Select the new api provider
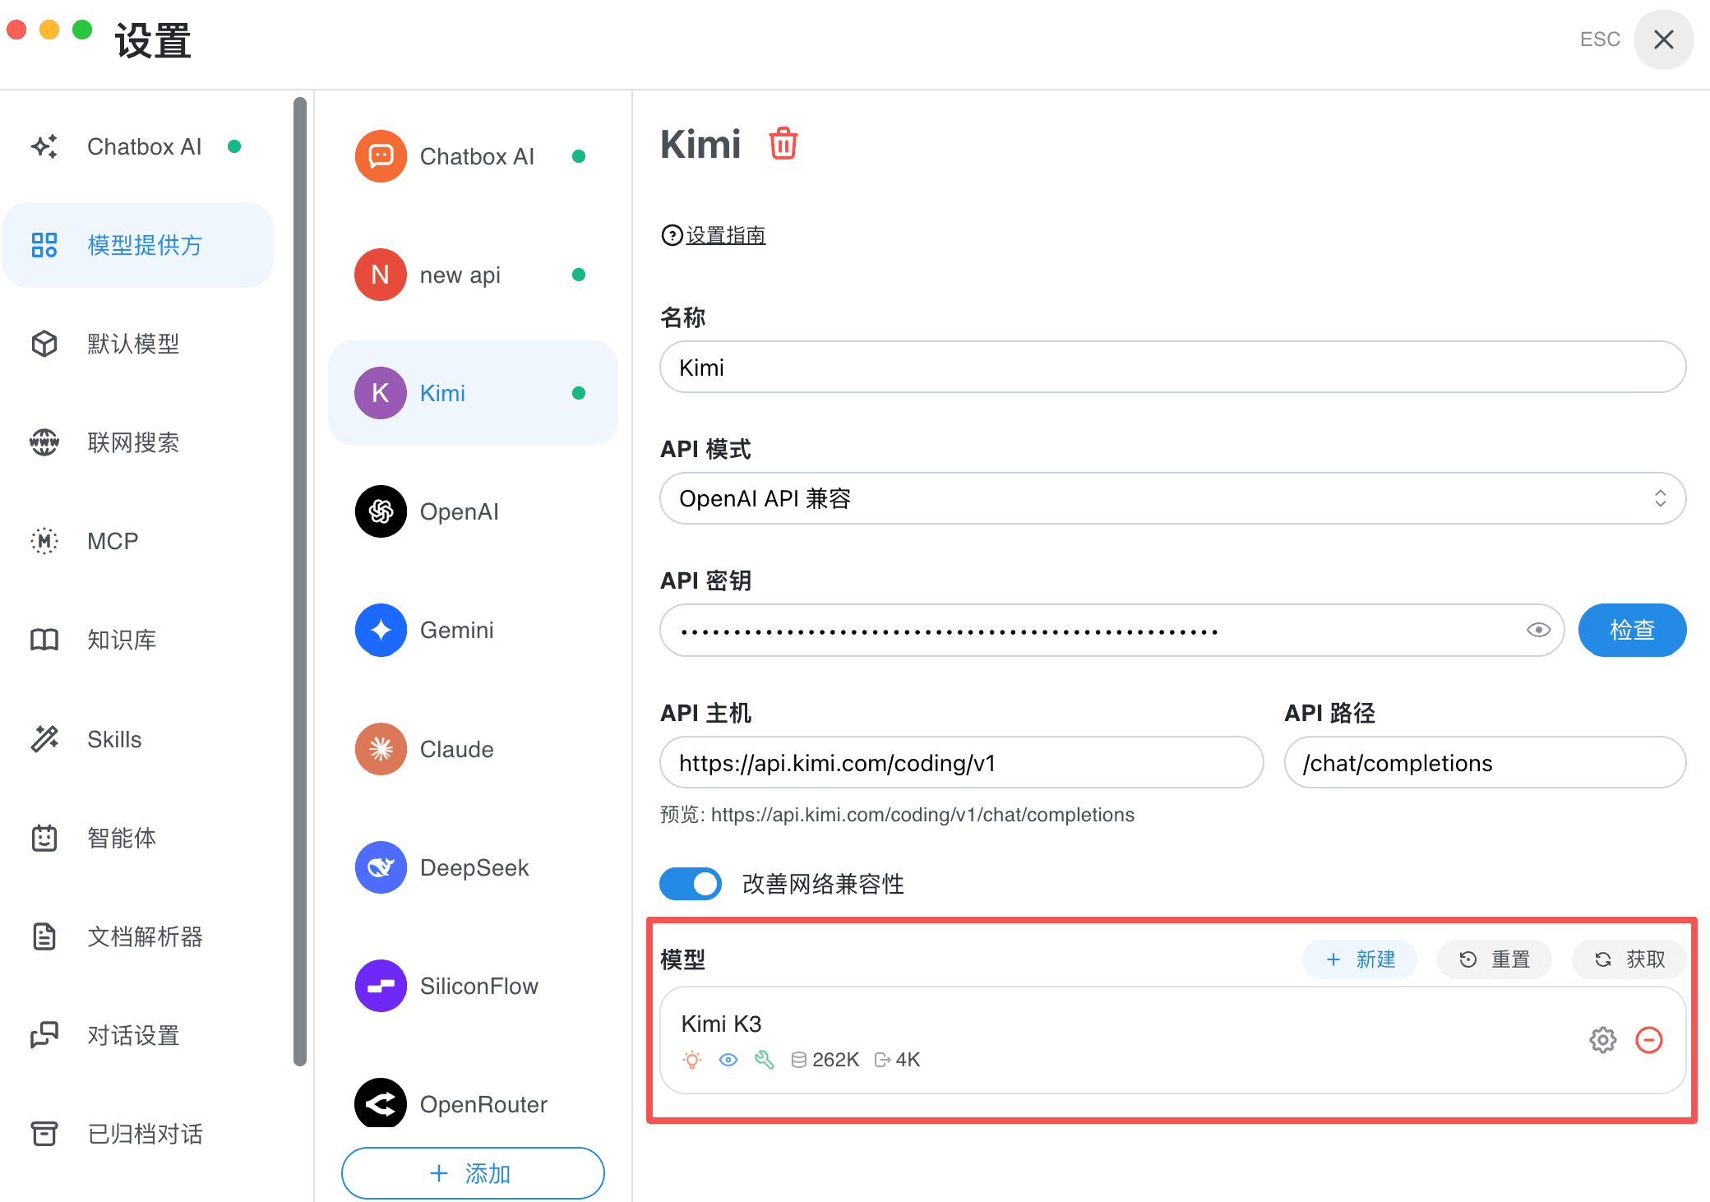The height and width of the screenshot is (1202, 1710). click(473, 275)
